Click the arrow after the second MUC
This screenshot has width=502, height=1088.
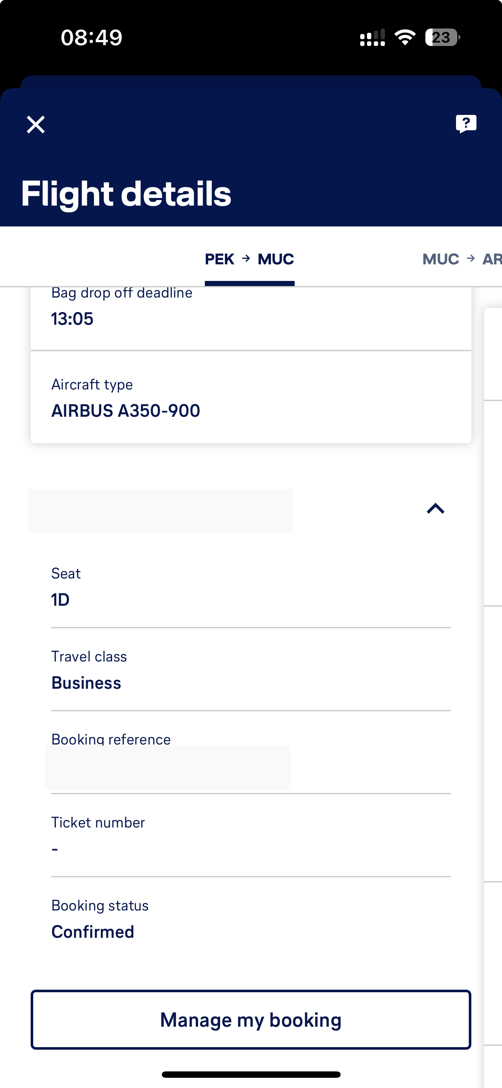[x=470, y=258]
